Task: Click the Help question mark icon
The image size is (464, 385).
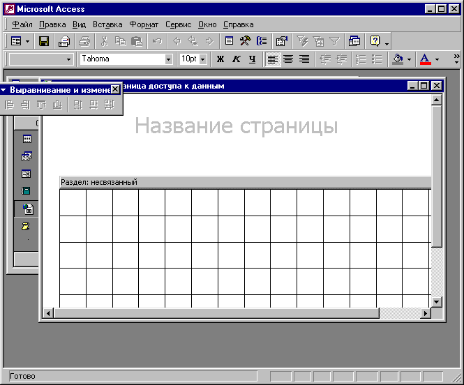Action: coord(375,41)
